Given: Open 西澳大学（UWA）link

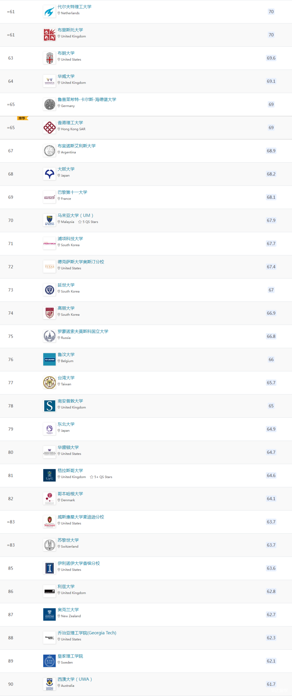Looking at the screenshot, I should 75,680.
